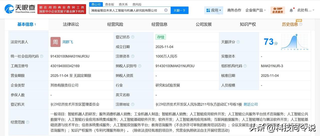The height and width of the screenshot is (136, 320).
Task: Select registration number 430194000342169
Action: pyautogui.click(x=65, y=66)
